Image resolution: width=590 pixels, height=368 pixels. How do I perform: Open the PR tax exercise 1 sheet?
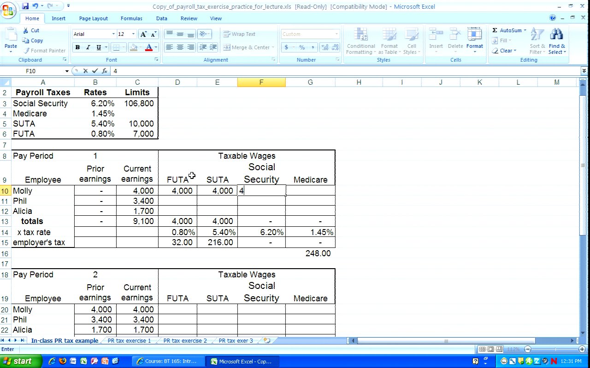(x=129, y=341)
